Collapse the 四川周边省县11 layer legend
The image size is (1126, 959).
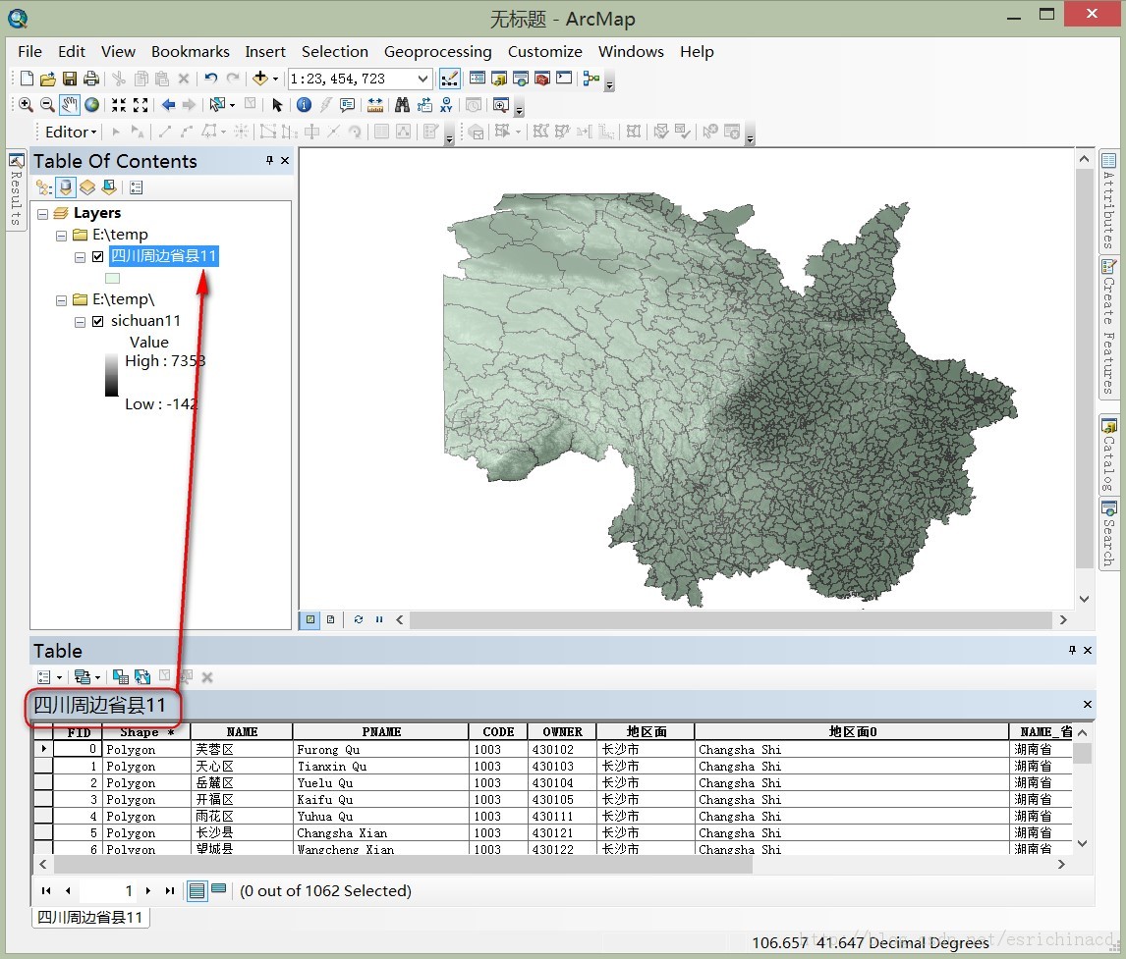coord(80,257)
